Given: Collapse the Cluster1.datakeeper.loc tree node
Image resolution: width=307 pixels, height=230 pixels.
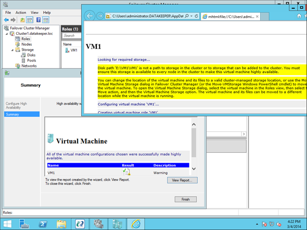Looking at the screenshot, I should point(6,33).
